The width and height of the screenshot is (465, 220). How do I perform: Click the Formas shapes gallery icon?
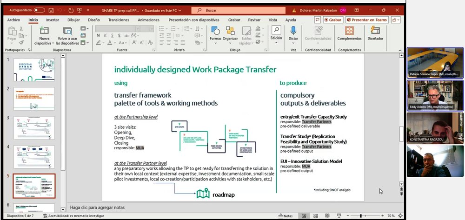click(x=215, y=31)
